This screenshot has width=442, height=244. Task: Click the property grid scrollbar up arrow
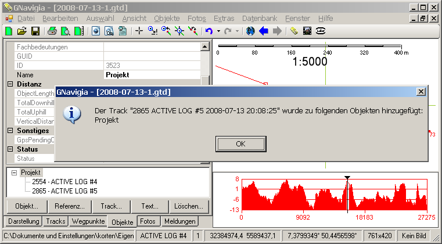click(205, 46)
